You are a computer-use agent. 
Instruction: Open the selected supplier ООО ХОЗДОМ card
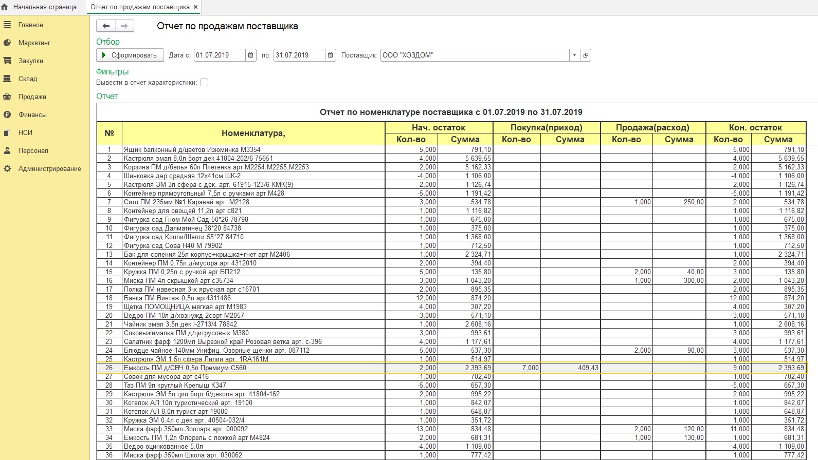click(586, 55)
